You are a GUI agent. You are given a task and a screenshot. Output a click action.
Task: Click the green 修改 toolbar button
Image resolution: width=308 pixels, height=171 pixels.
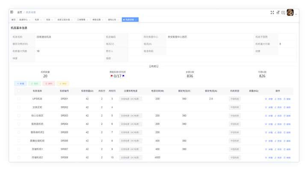35,84
